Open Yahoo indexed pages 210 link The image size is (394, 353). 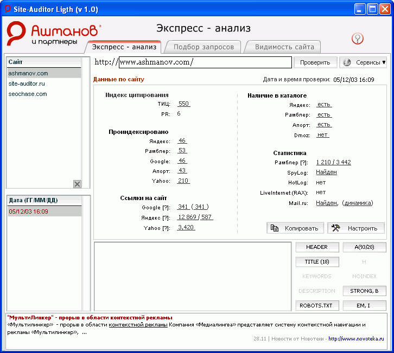coord(183,181)
